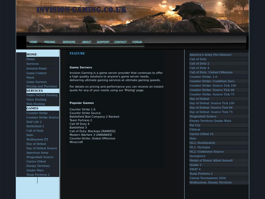The height and width of the screenshot is (199, 265).
Task: Select the Quake 3 link
Action: point(219,165)
